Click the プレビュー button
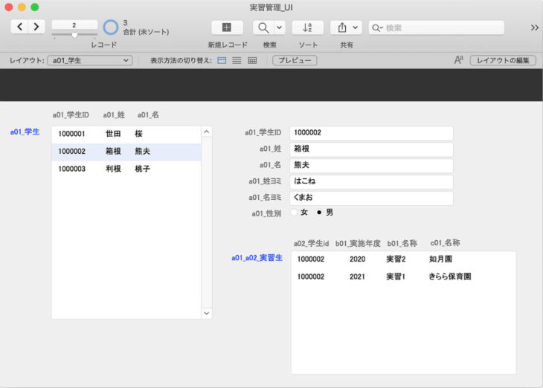This screenshot has width=543, height=388. point(294,60)
